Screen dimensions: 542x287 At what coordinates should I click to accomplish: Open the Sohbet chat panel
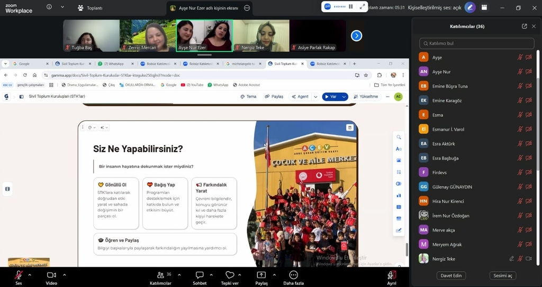[200, 275]
